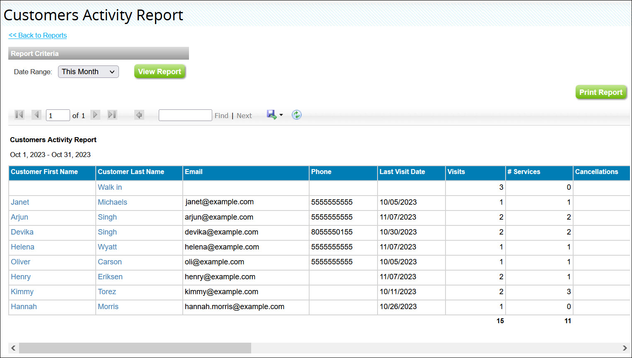The width and height of the screenshot is (632, 358).
Task: Select the Customer First Name column header
Action: [x=44, y=172]
